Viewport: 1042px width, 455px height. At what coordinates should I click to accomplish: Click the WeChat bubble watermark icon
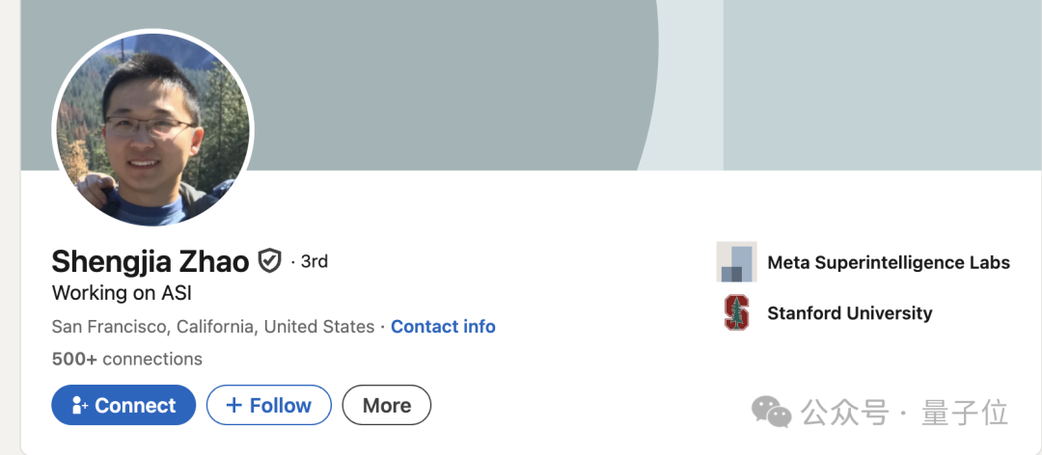[x=772, y=412]
